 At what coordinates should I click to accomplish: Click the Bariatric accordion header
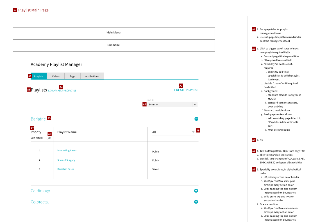click(x=38, y=119)
